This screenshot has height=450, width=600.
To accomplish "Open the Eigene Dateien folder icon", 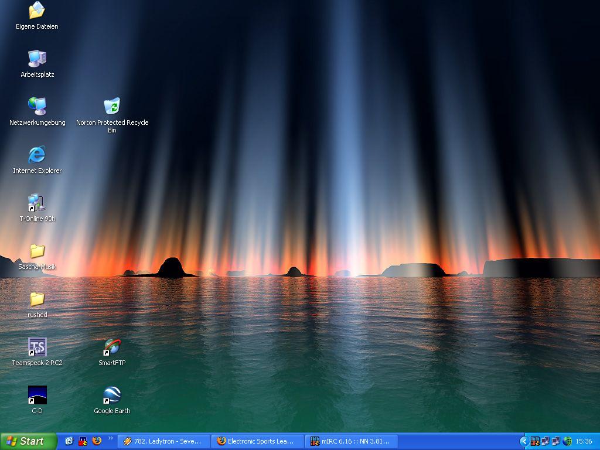I will click(x=37, y=11).
